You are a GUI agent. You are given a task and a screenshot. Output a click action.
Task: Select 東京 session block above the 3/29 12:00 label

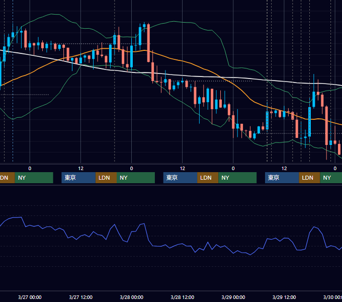click(282, 178)
